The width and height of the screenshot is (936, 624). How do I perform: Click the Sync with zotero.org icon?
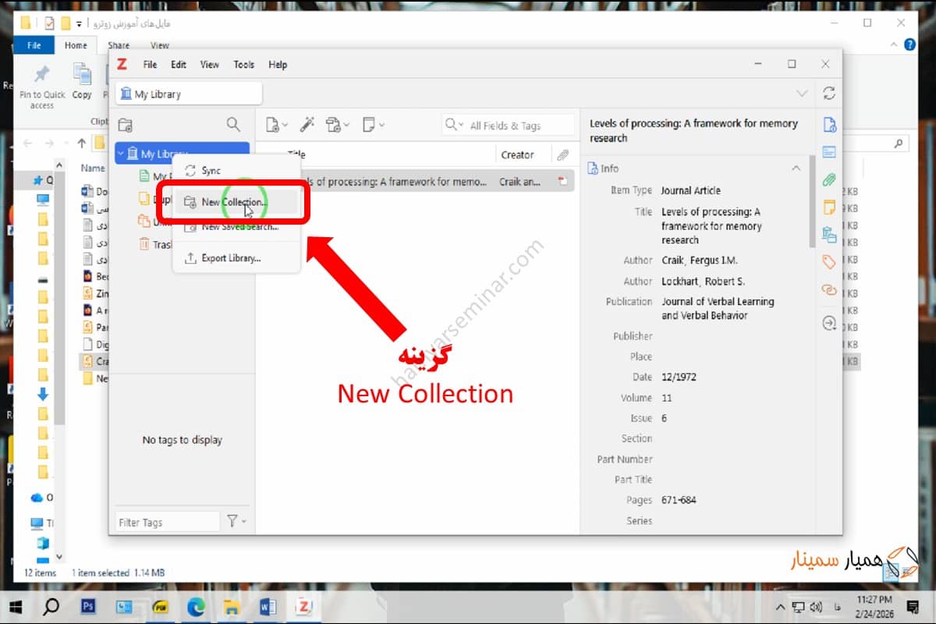828,93
